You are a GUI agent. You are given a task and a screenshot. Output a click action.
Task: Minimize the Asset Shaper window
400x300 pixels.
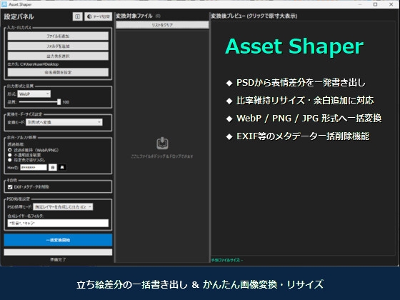[x=360, y=4]
